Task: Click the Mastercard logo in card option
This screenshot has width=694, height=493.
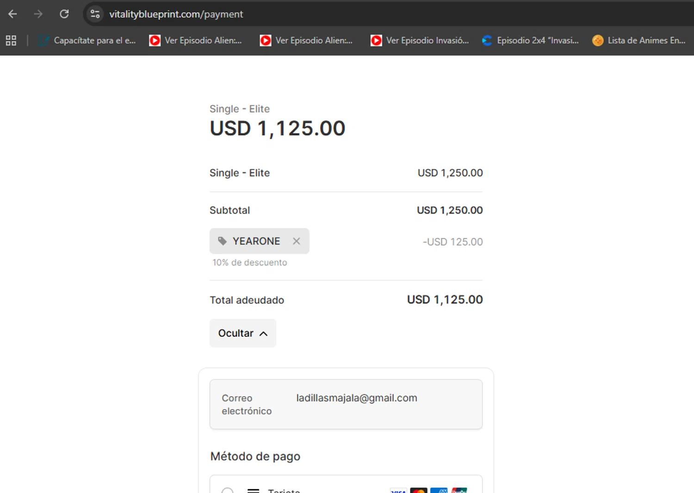Action: (x=419, y=490)
